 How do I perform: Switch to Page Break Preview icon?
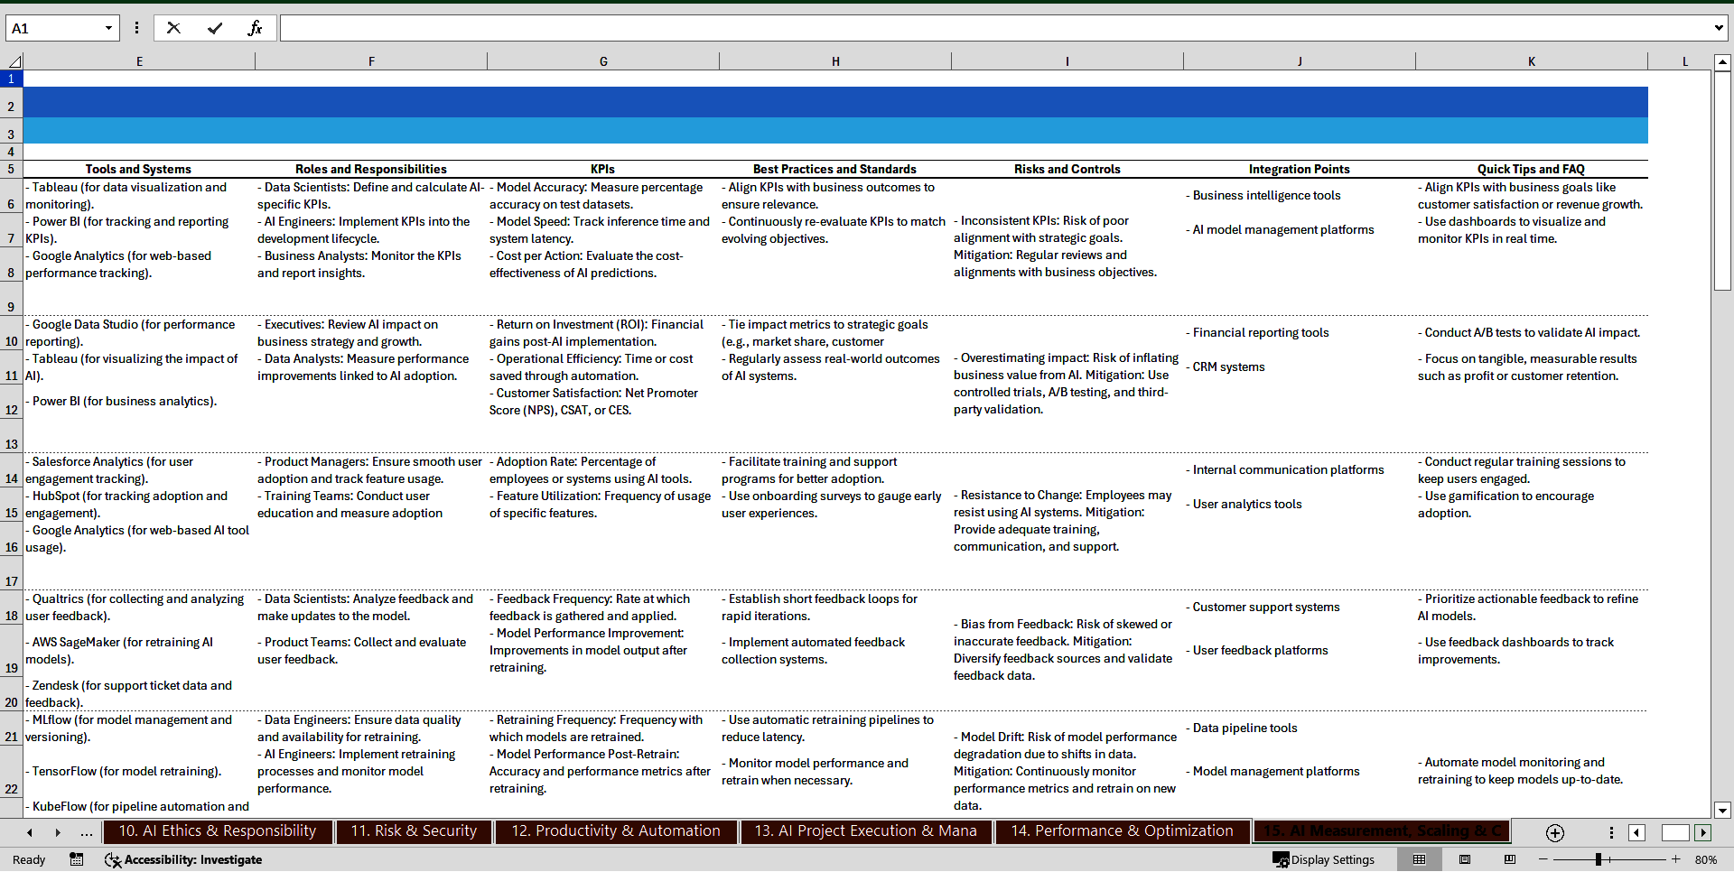[x=1509, y=859]
